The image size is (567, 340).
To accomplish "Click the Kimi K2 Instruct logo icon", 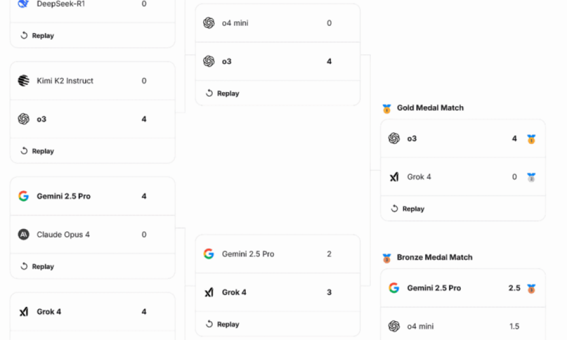I will [x=24, y=81].
